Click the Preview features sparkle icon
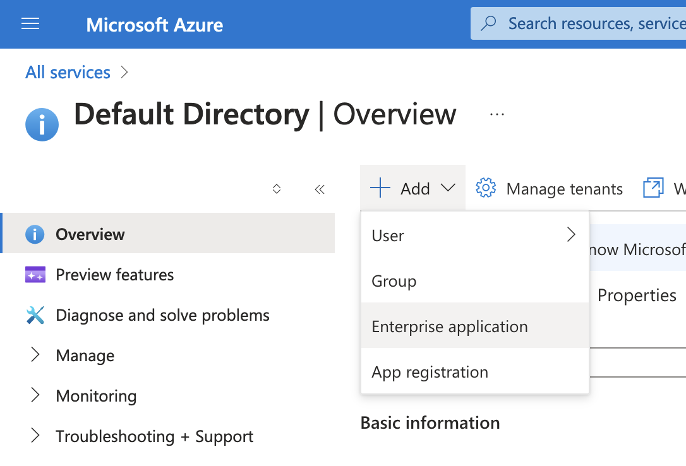The image size is (686, 466). tap(35, 275)
